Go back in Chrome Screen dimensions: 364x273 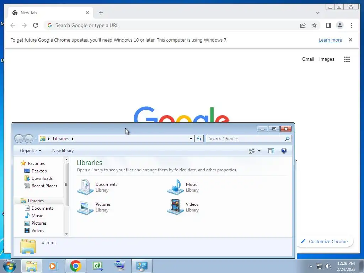pyautogui.click(x=13, y=25)
